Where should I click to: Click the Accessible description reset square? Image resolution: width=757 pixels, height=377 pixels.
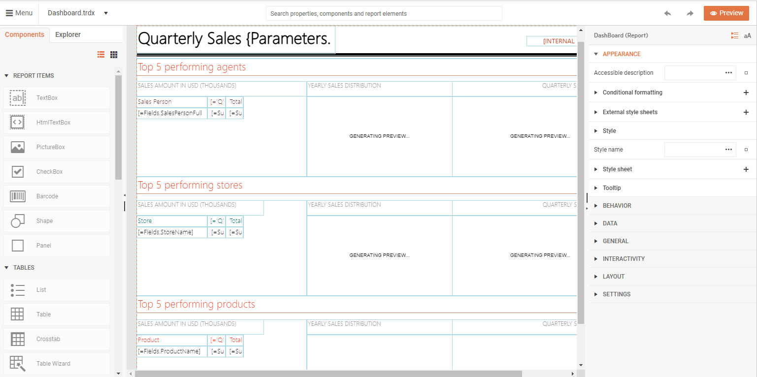point(746,73)
